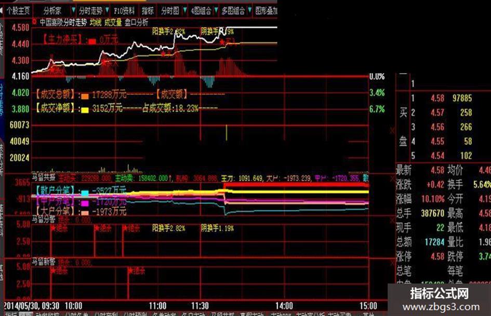Screen dimensions: 491x316
Task: Select buy level 4 price 4.55
Action: click(x=437, y=142)
